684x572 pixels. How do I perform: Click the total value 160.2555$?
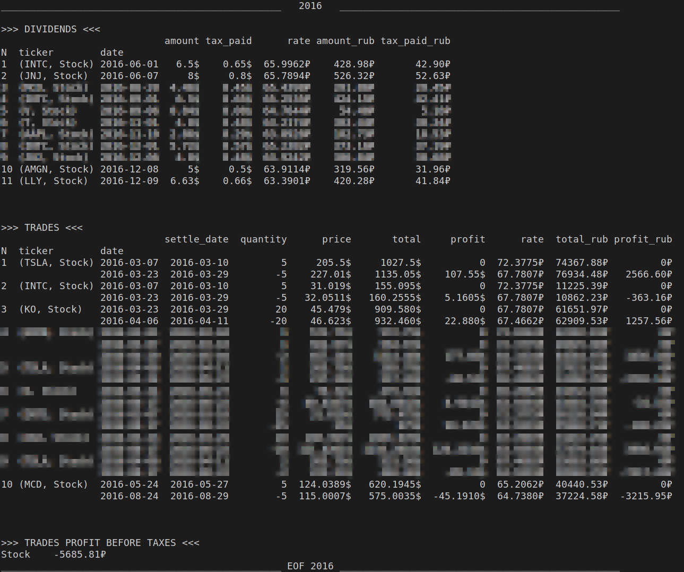pyautogui.click(x=395, y=298)
